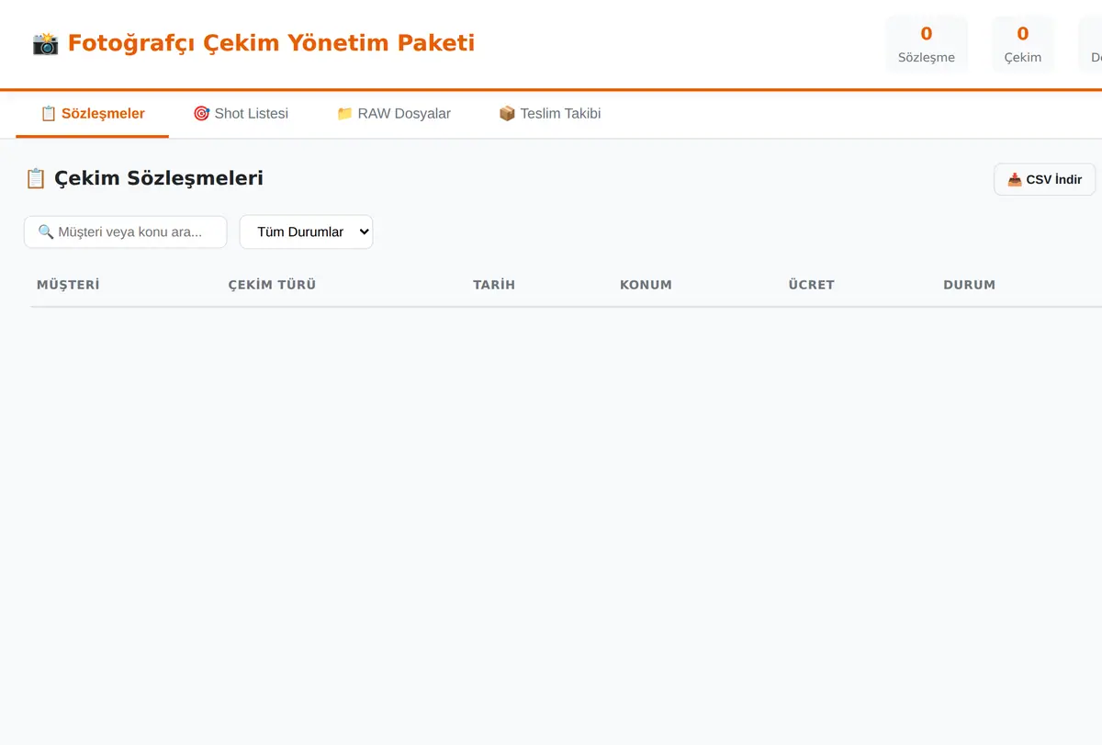The image size is (1102, 745).
Task: Click the CSV İndir button
Action: [x=1044, y=179]
